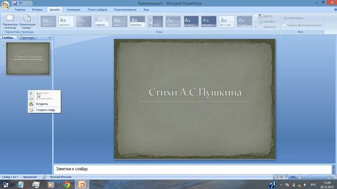Switch to the Рецензирование ribbon tab
337x189 pixels.
click(125, 9)
